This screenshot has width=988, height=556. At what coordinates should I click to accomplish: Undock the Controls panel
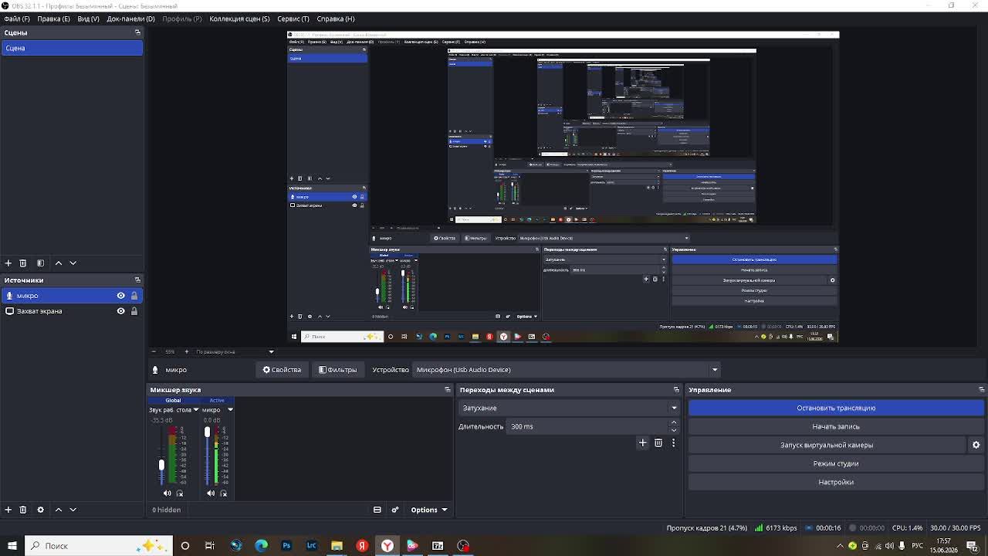tap(982, 390)
